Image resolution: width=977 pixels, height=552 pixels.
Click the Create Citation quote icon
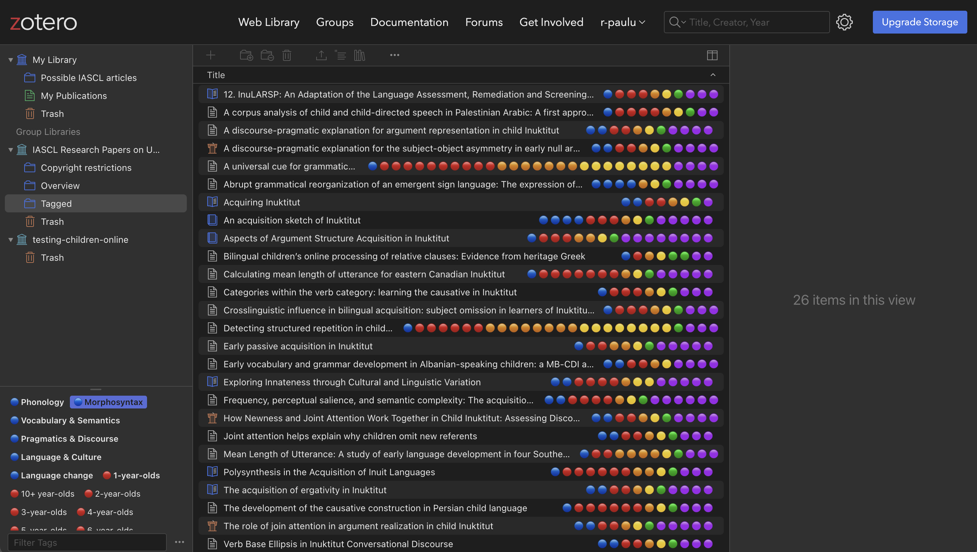click(340, 55)
